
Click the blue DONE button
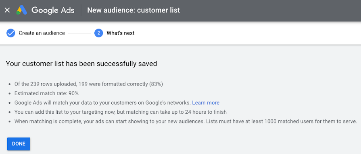pos(19,144)
